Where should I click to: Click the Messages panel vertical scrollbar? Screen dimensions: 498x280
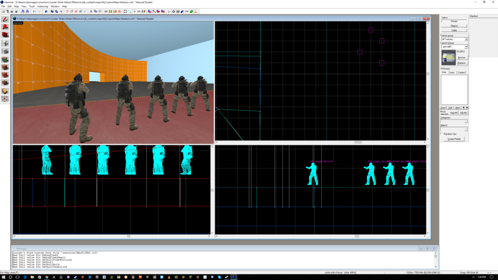point(436,260)
